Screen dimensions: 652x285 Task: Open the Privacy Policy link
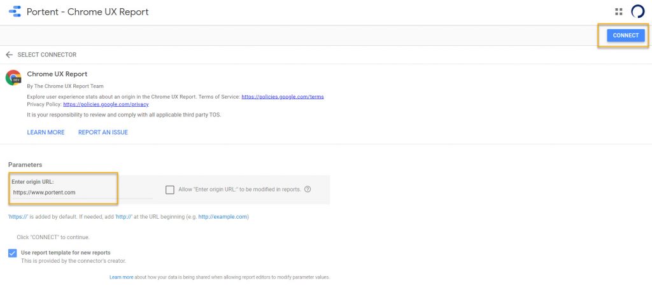[106, 104]
